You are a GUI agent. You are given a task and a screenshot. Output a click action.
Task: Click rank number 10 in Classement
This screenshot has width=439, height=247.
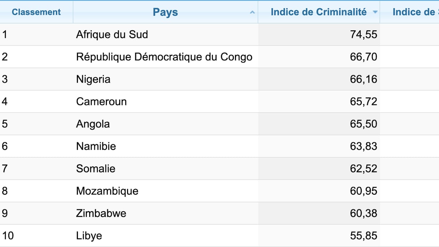click(8, 236)
